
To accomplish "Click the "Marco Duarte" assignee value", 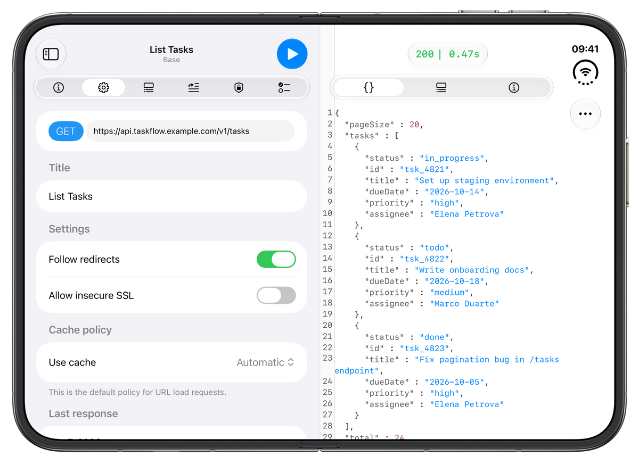I will point(464,303).
